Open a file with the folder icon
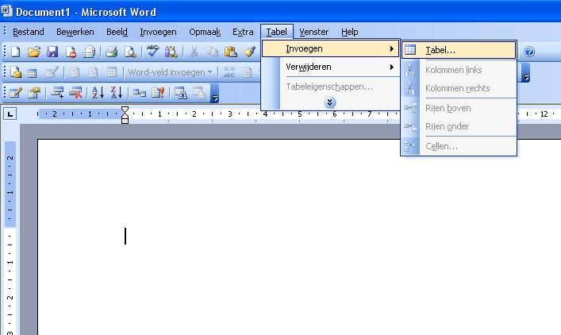This screenshot has width=561, height=335. coord(34,52)
